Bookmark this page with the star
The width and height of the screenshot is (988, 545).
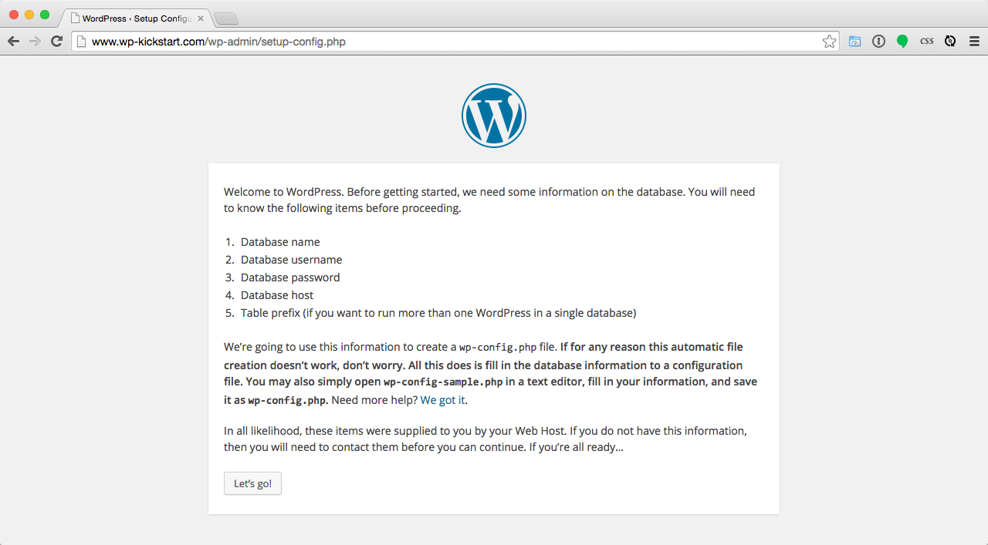click(x=829, y=42)
